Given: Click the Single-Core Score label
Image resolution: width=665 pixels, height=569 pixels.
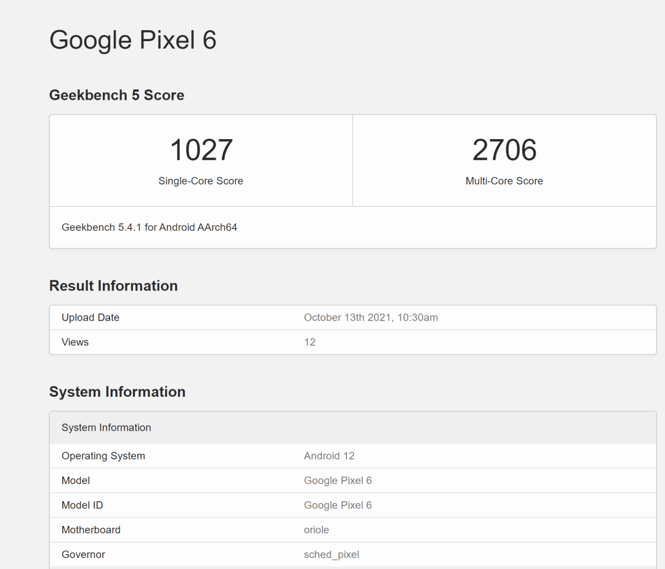Looking at the screenshot, I should coord(201,181).
